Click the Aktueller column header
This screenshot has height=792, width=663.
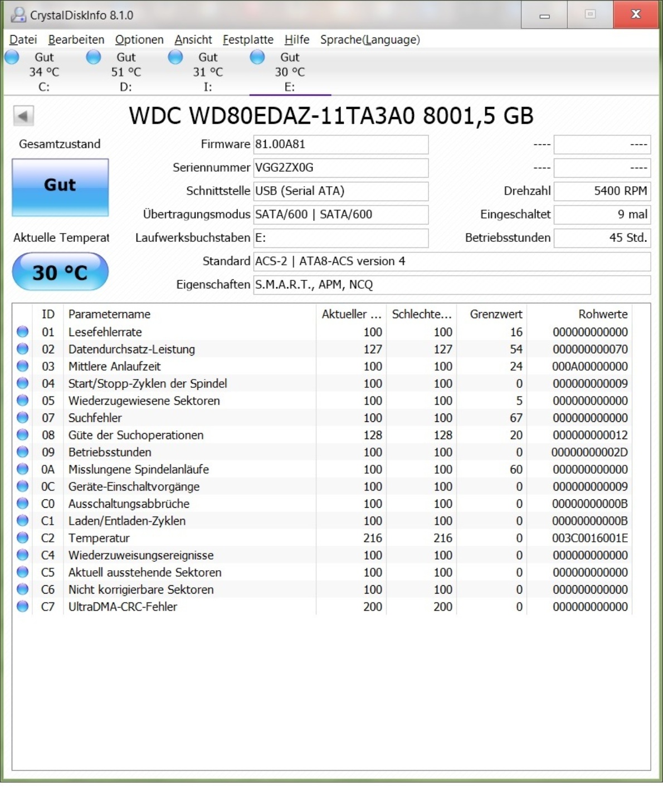coord(351,314)
